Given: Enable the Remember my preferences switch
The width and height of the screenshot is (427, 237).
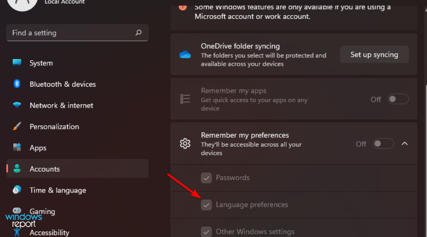Looking at the screenshot, I should click(x=383, y=144).
